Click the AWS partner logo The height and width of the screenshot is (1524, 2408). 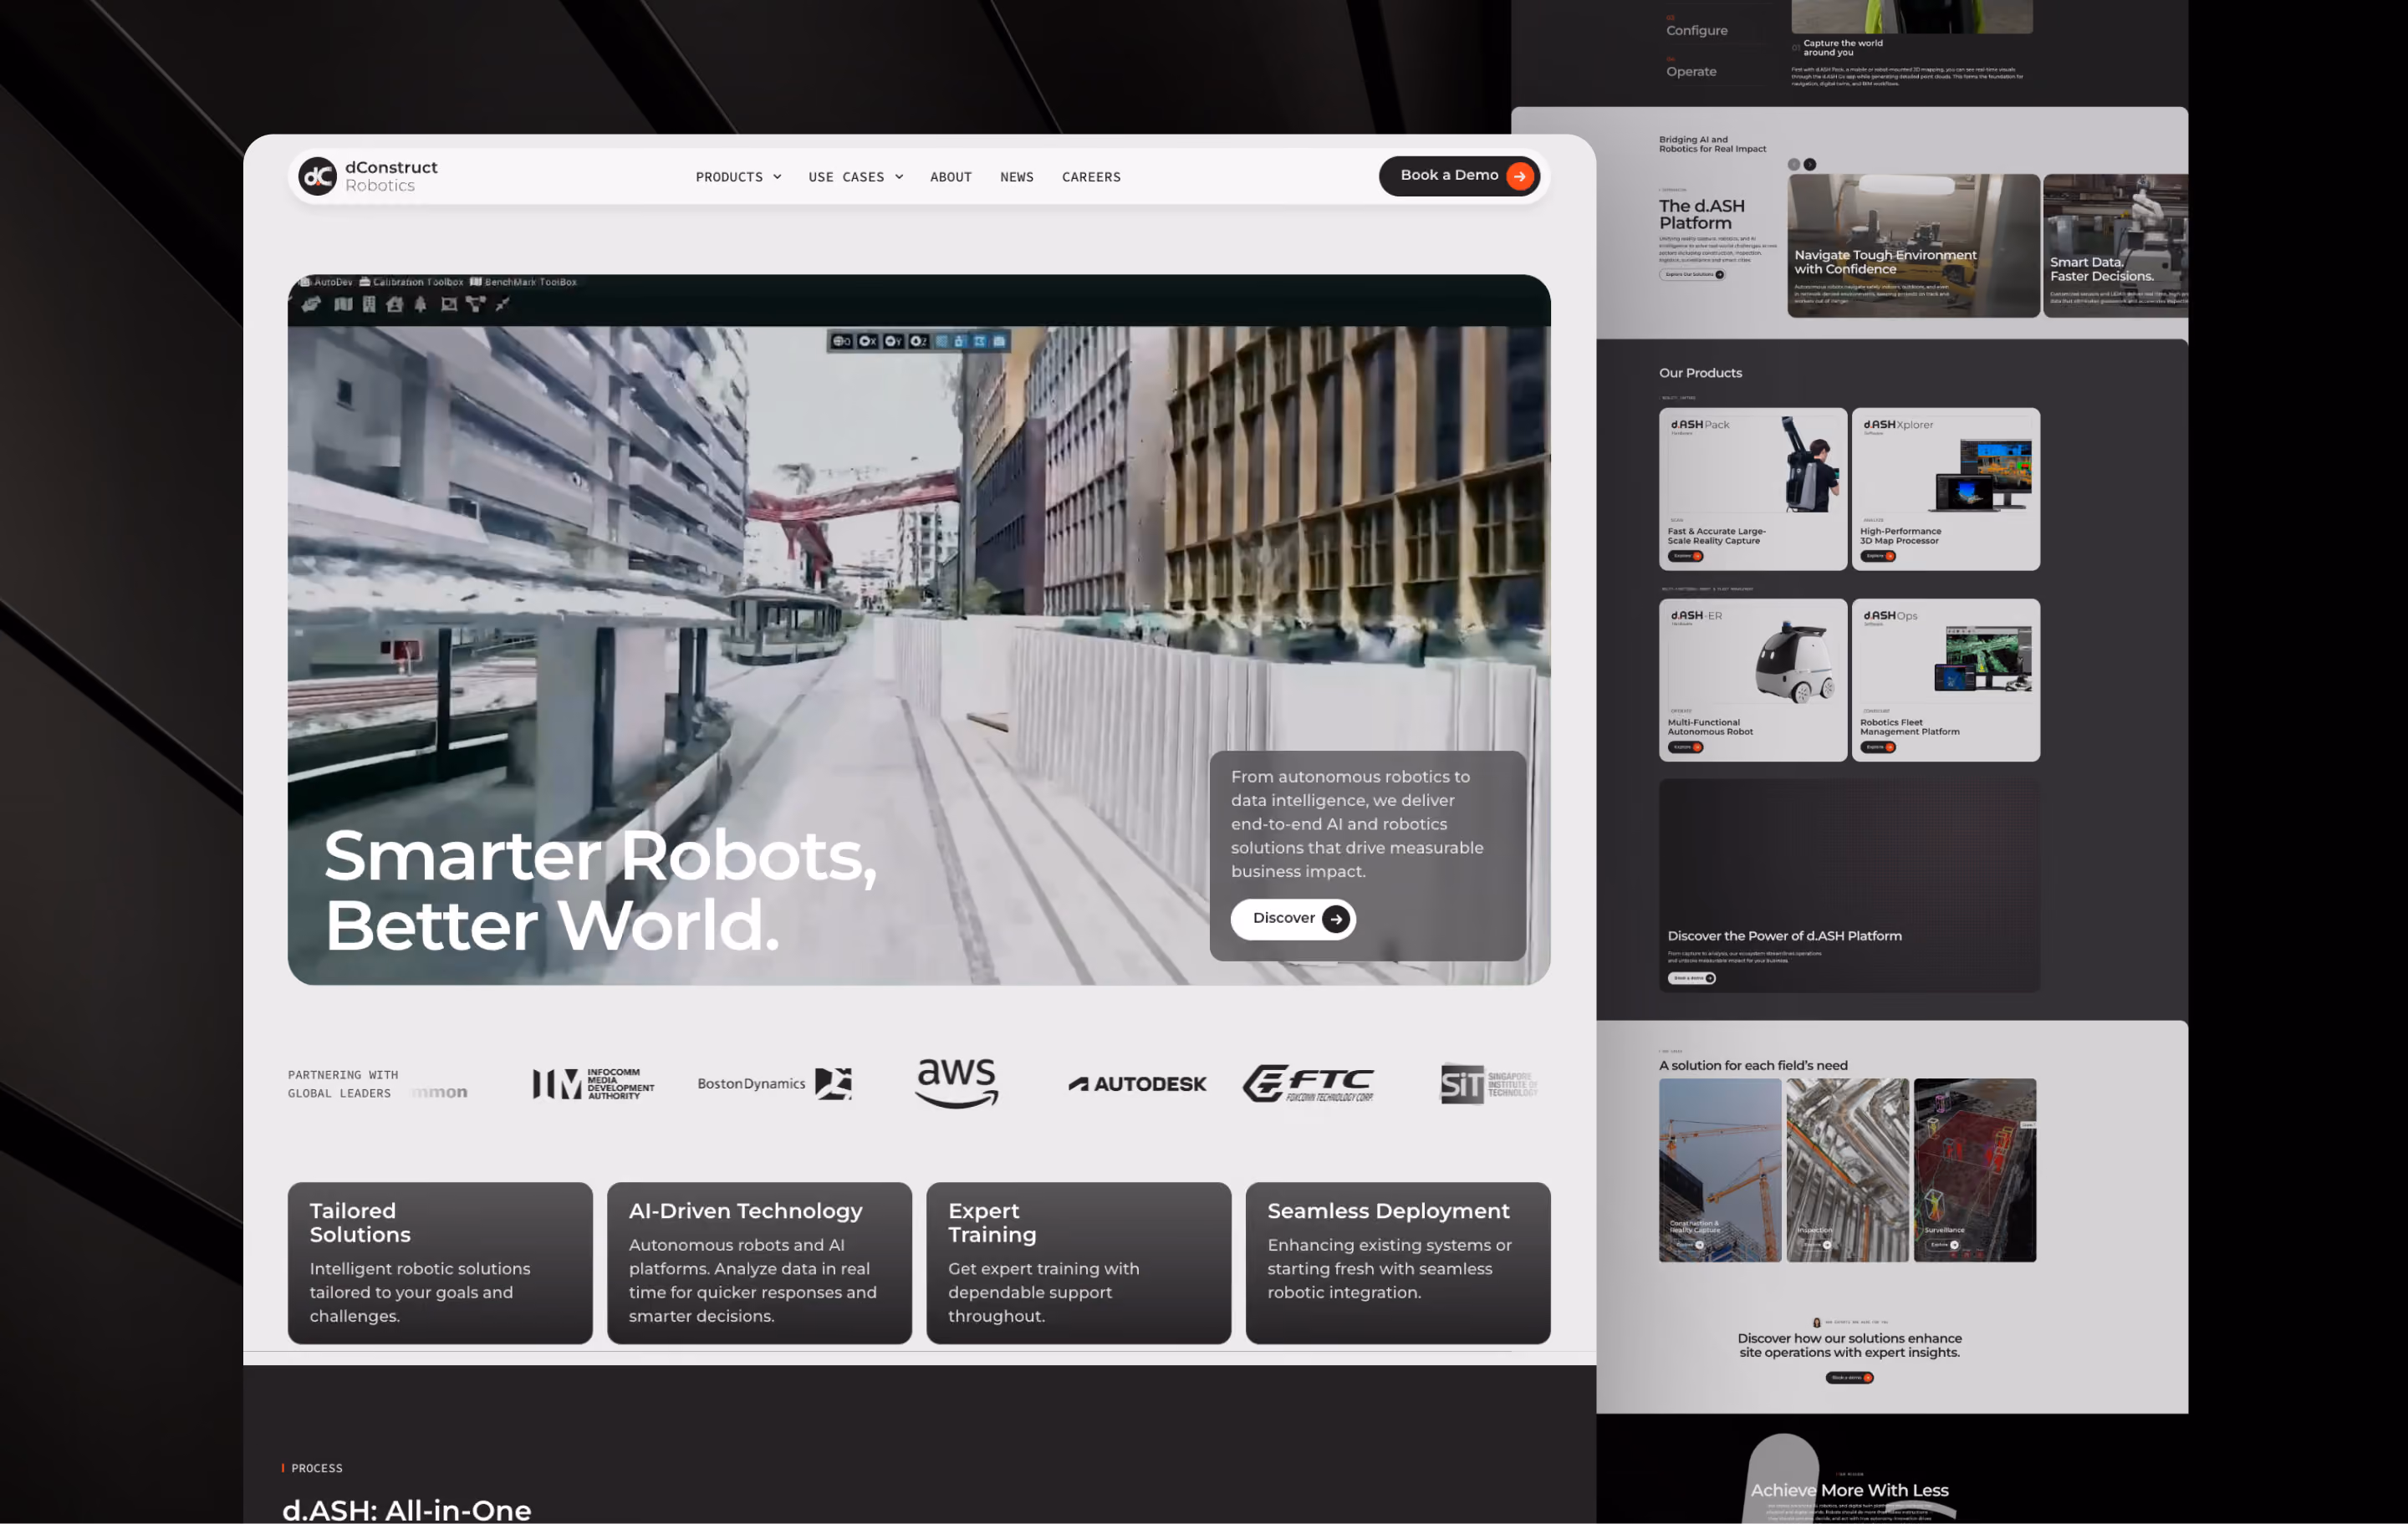(x=957, y=1083)
